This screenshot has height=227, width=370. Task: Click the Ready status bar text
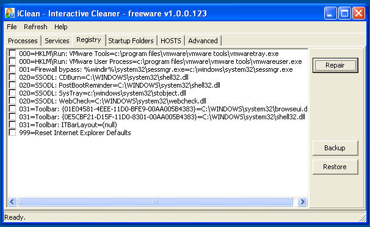15,217
